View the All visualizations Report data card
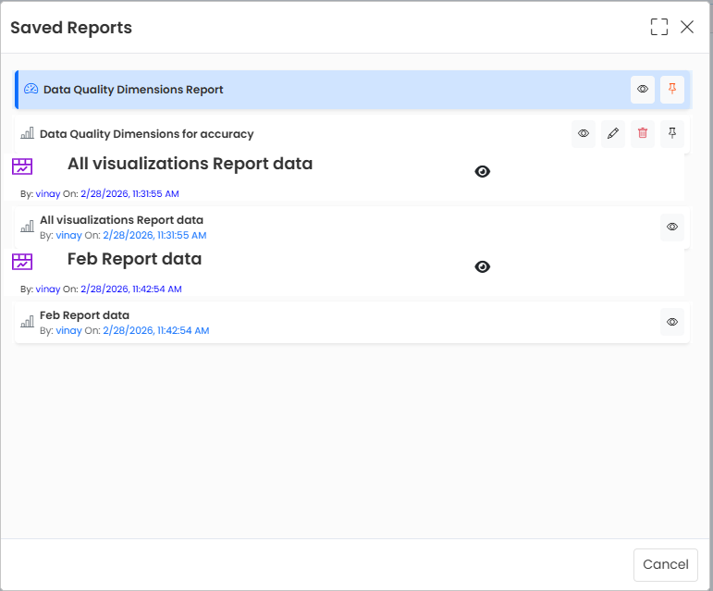The width and height of the screenshot is (713, 591). [x=672, y=227]
